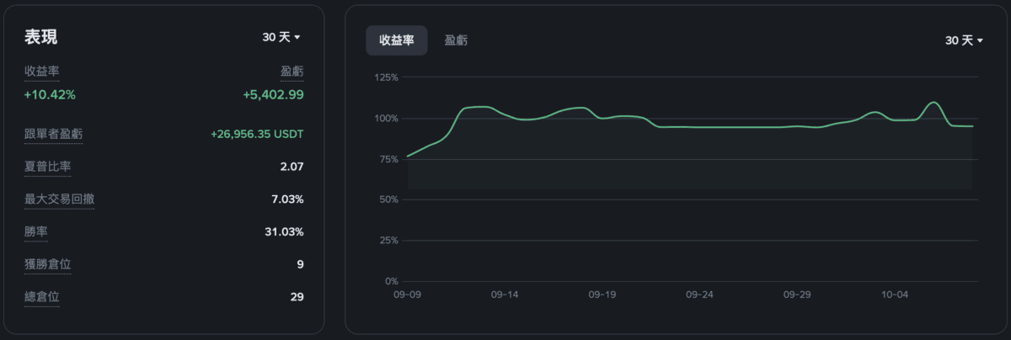
Task: Click the 夏普比率 label
Action: [x=48, y=167]
